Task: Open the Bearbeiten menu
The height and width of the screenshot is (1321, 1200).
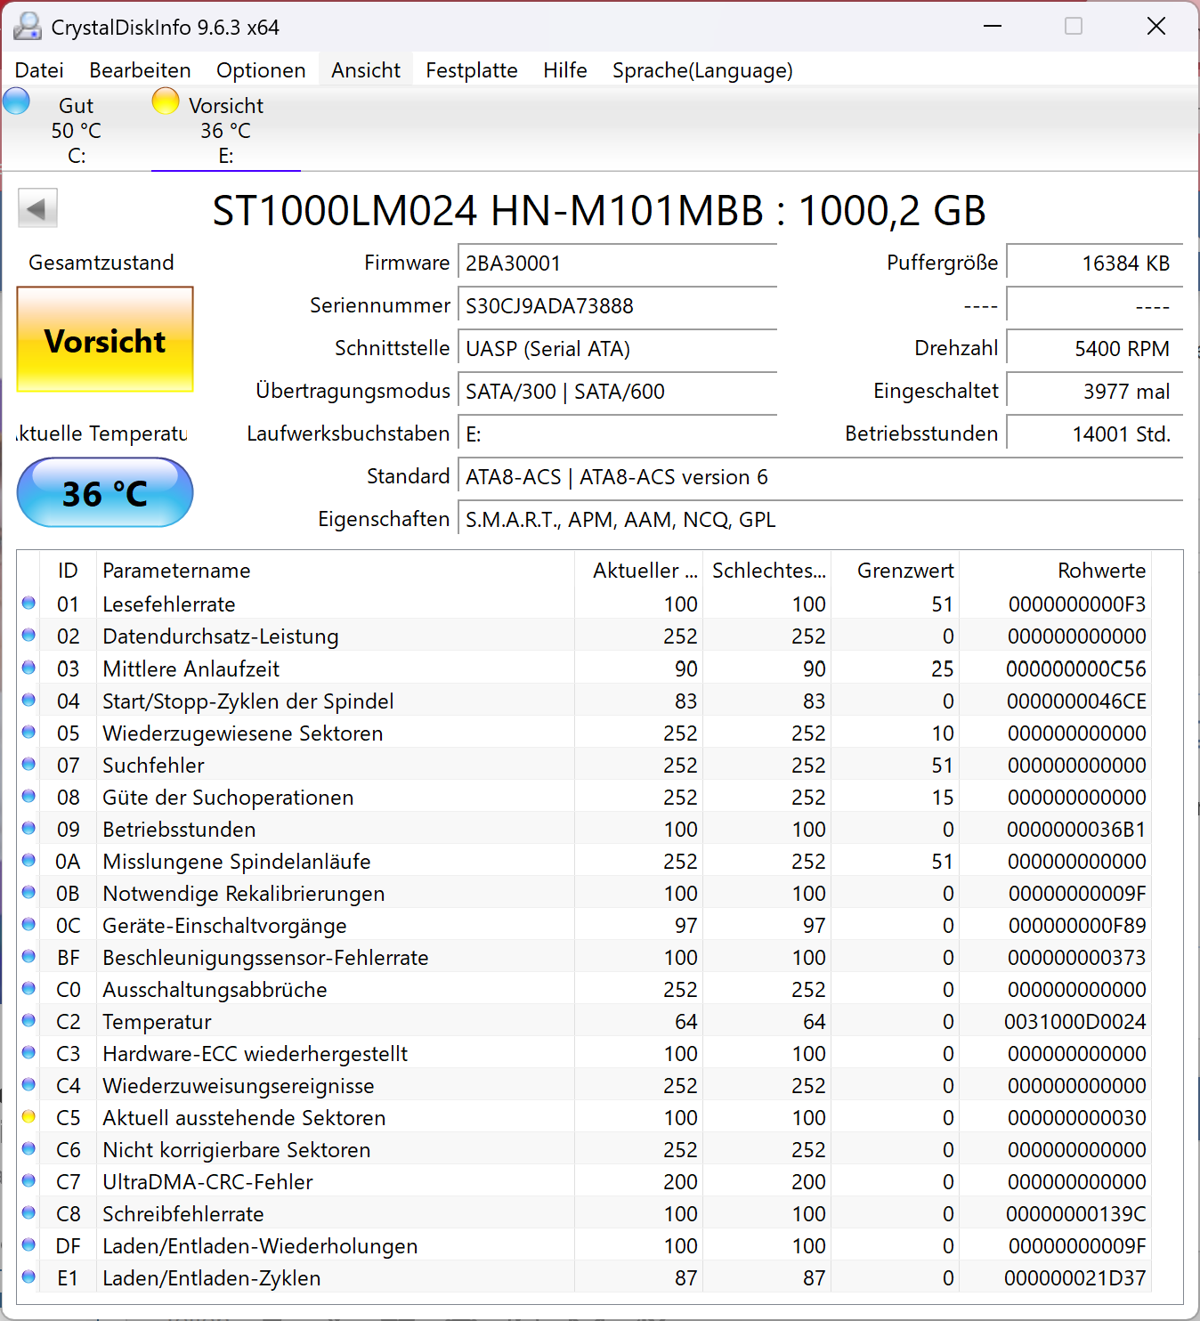Action: (140, 70)
